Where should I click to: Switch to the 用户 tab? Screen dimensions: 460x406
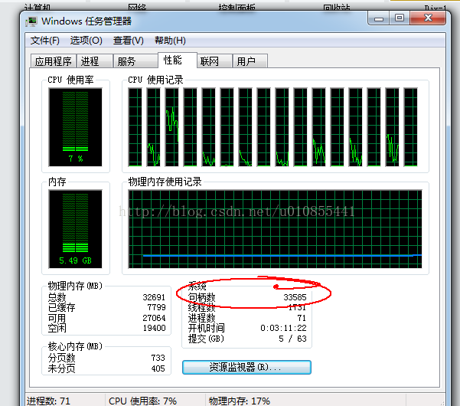250,61
